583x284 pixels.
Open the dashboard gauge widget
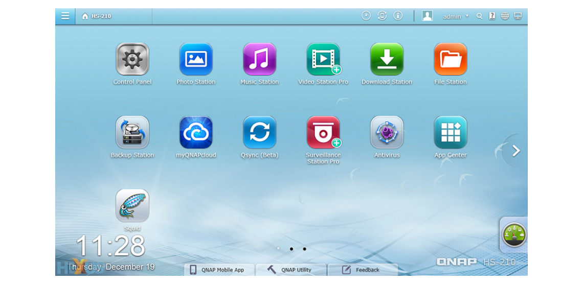(514, 234)
